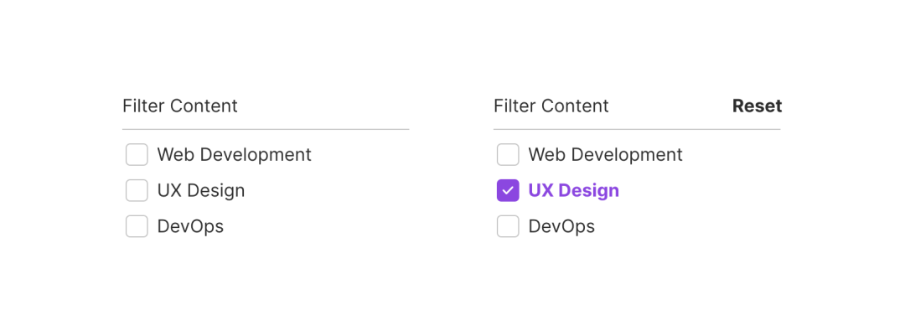Tick DevOps checkbox in the panel with Reset
The image size is (905, 336).
tap(508, 226)
